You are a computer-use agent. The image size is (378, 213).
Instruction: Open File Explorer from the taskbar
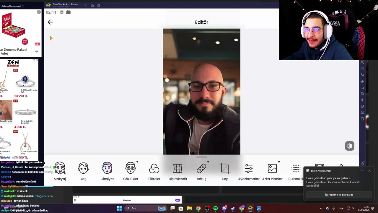pyautogui.click(x=190, y=208)
